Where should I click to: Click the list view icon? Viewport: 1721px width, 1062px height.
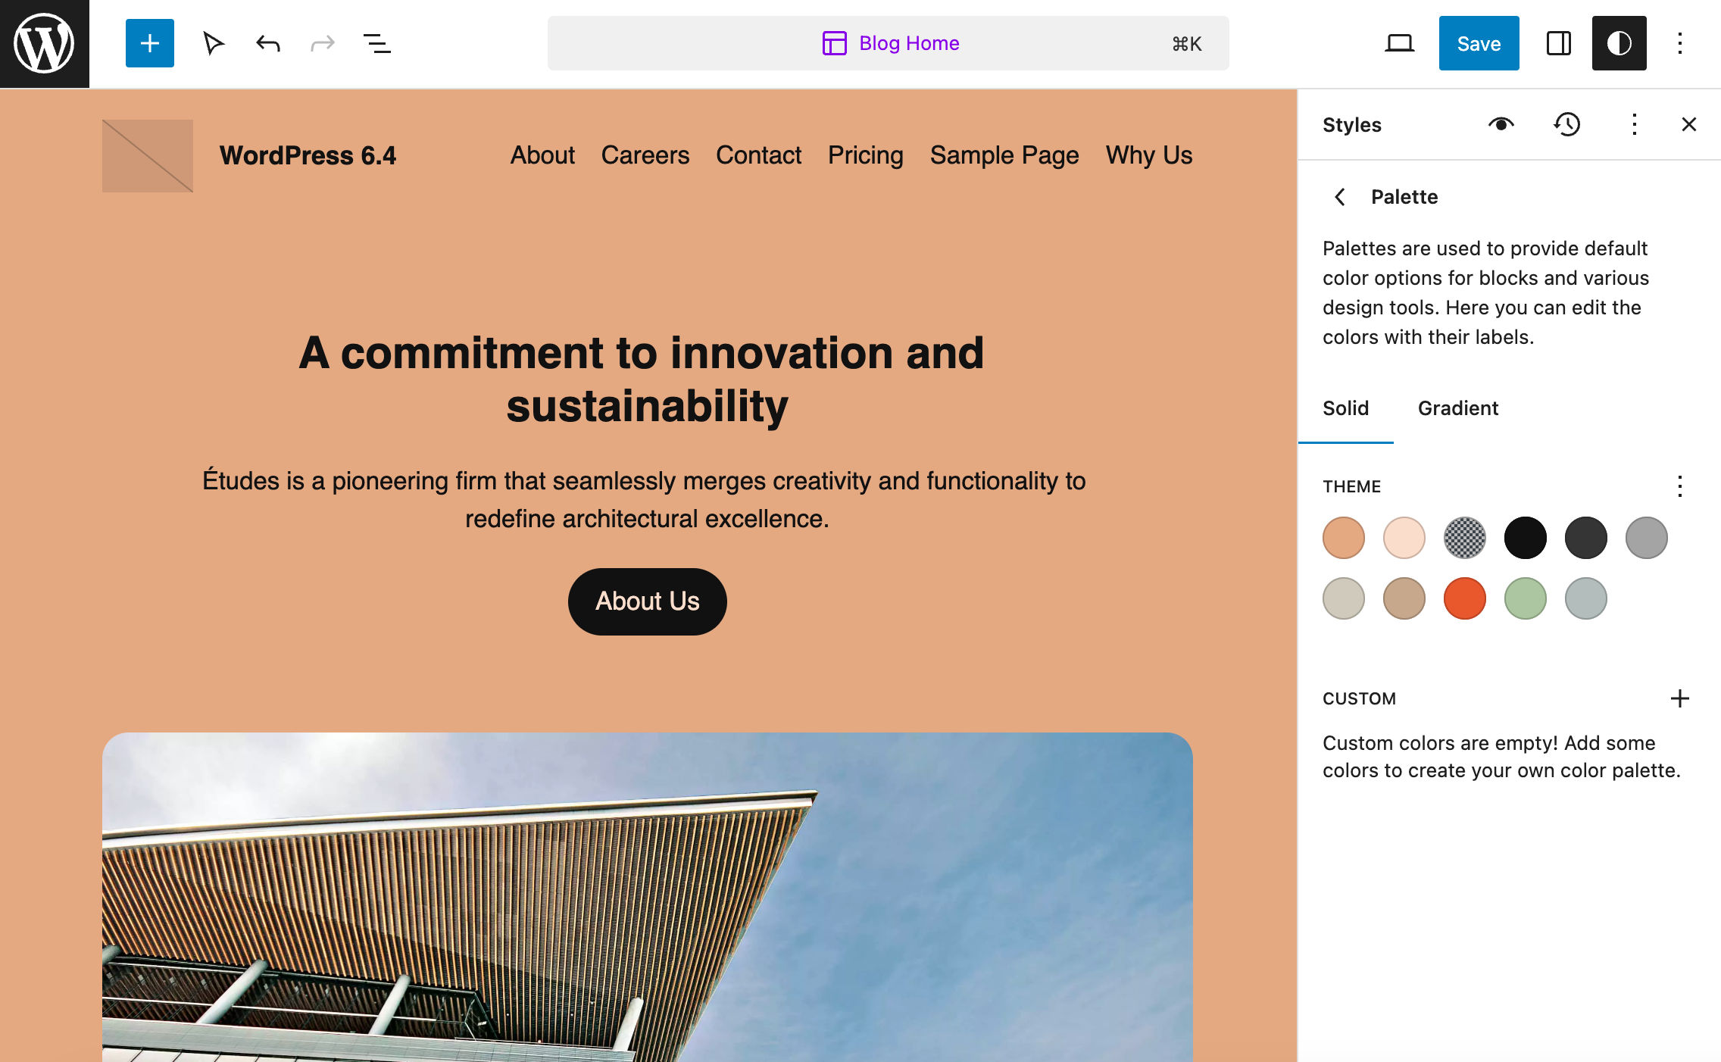pyautogui.click(x=376, y=42)
